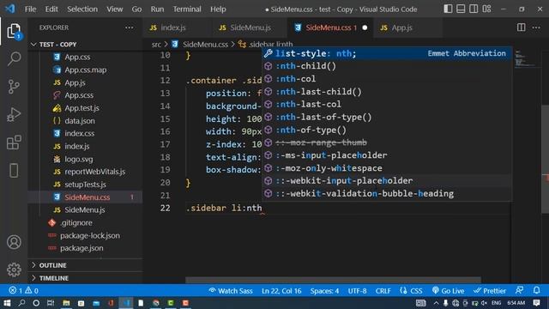Click Ln 22, Col 16 status entry

281,291
